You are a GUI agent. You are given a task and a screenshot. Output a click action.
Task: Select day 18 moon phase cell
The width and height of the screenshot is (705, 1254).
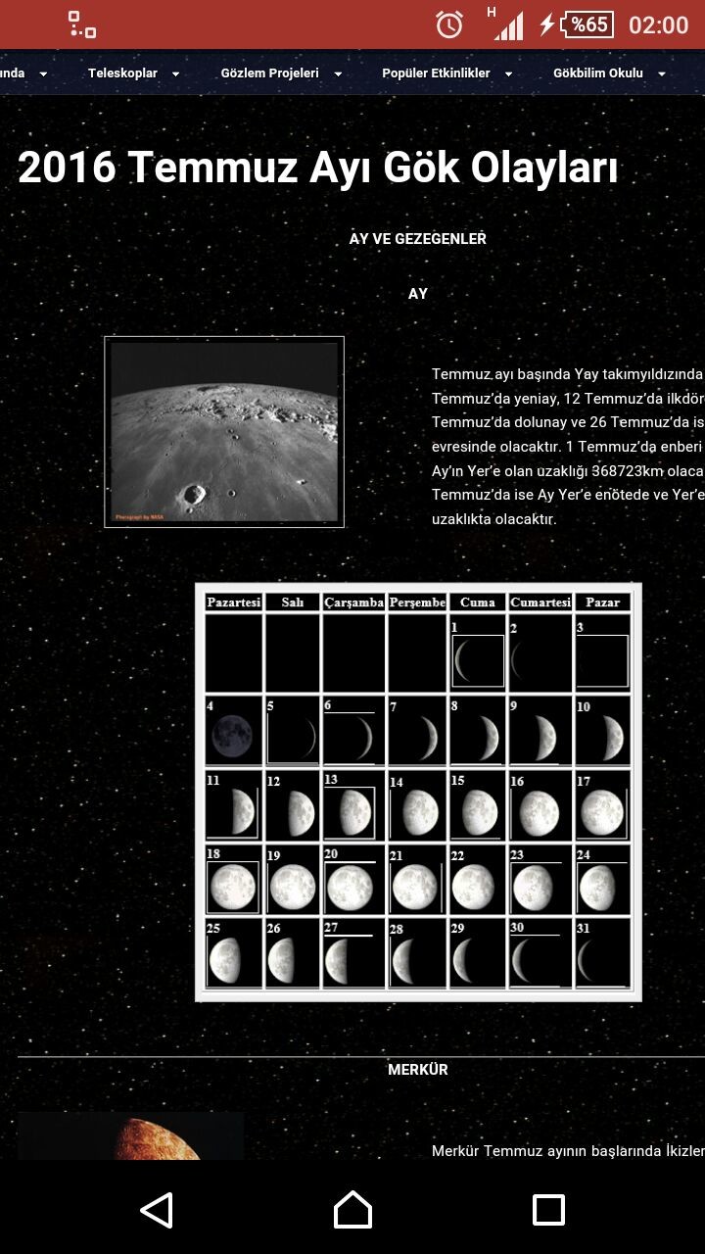click(x=234, y=880)
